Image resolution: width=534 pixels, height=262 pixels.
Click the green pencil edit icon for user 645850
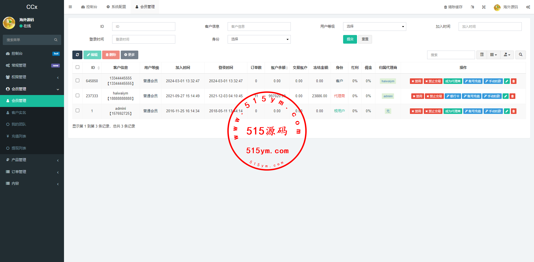click(507, 81)
